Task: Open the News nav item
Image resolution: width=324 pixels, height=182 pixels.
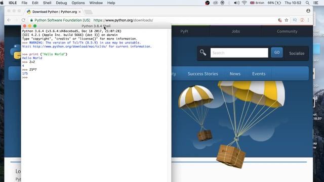Action: click(x=235, y=74)
